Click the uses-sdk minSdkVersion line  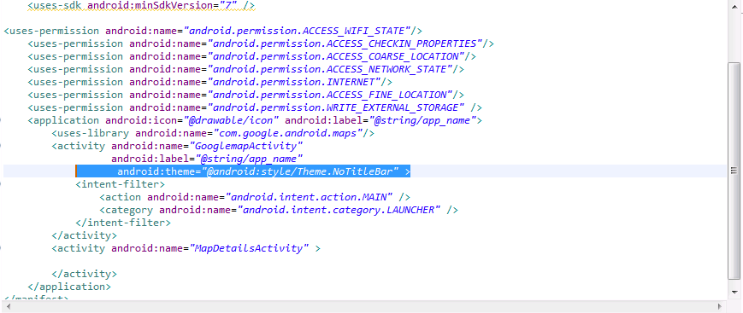tap(141, 6)
